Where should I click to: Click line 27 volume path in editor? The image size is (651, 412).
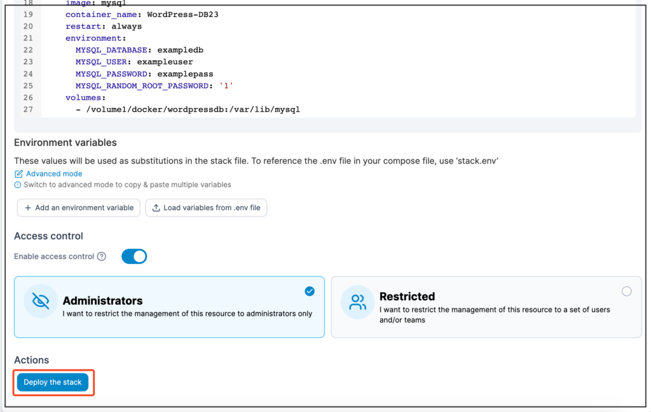(193, 109)
